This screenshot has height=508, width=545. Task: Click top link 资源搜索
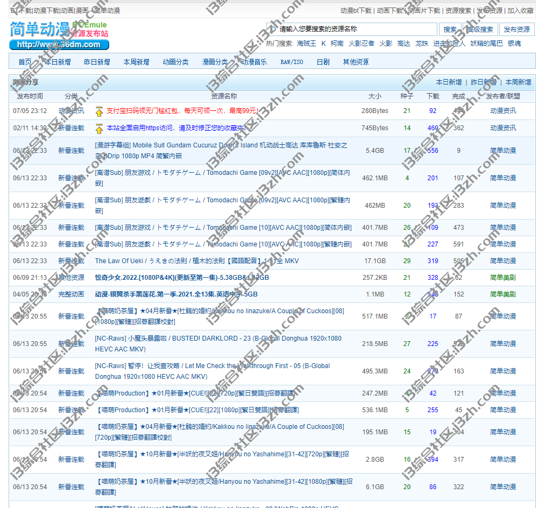pyautogui.click(x=458, y=11)
